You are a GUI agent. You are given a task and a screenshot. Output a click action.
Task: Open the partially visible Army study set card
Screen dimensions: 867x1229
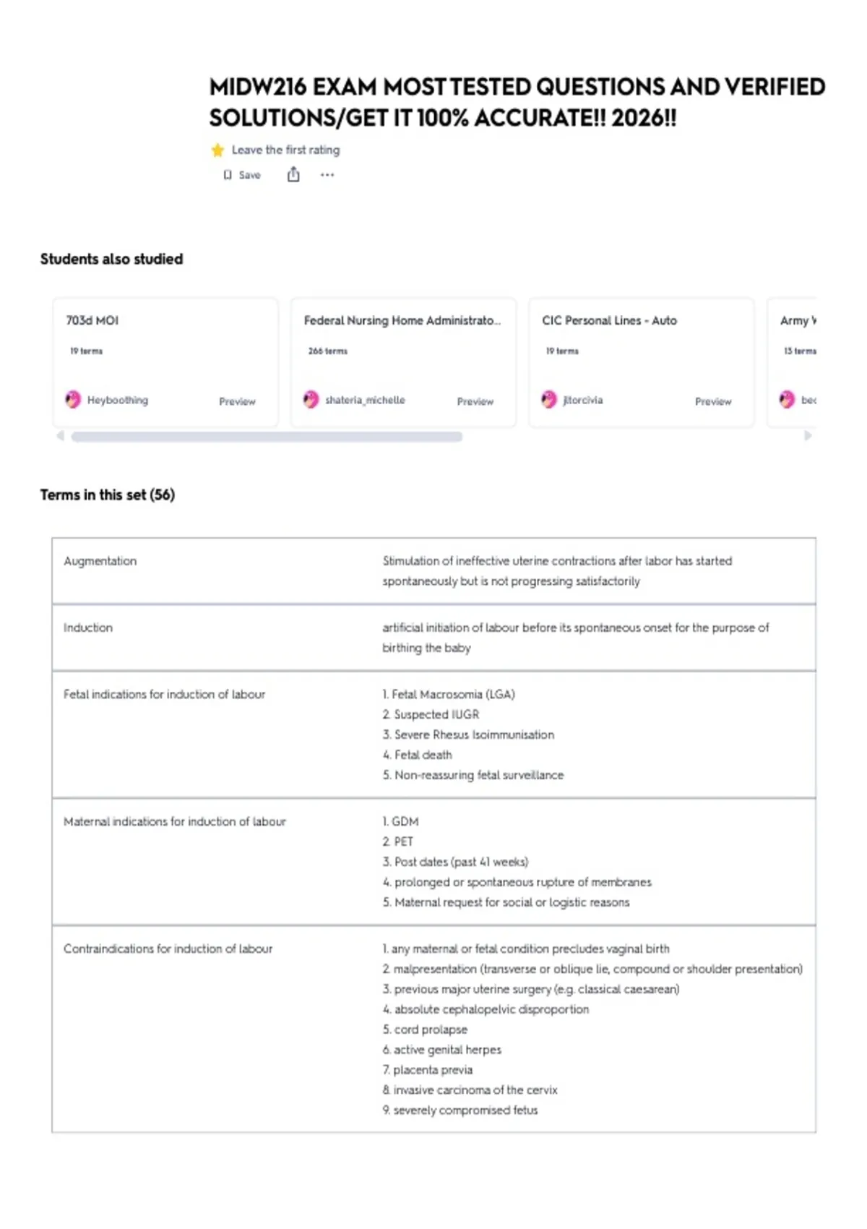792,362
